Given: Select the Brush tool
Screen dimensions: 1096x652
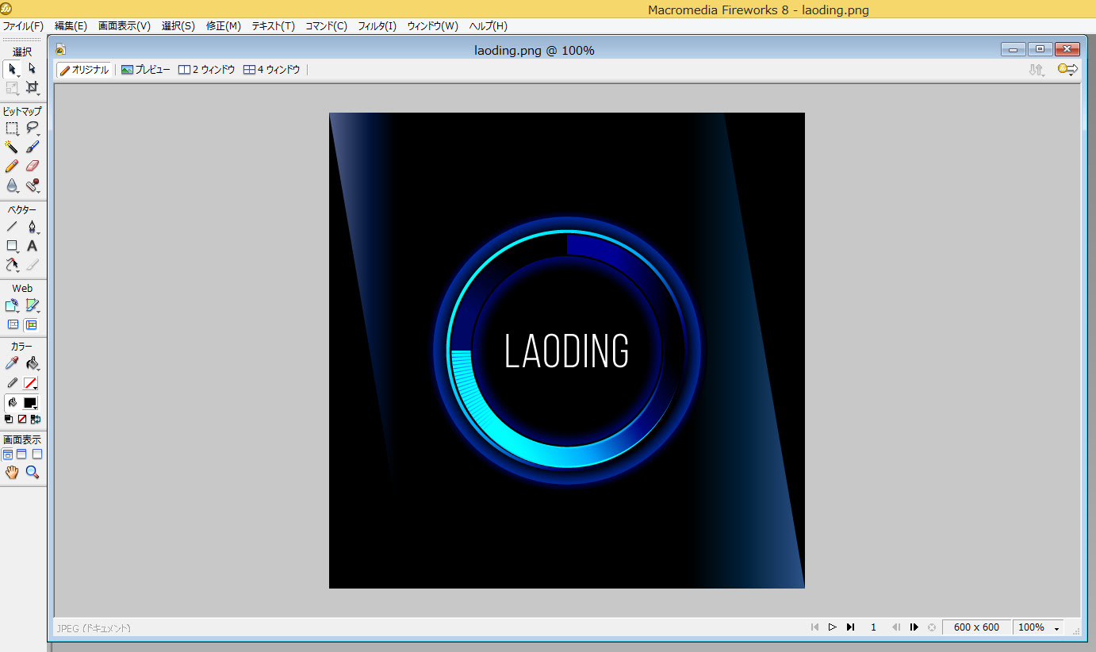Looking at the screenshot, I should 33,148.
